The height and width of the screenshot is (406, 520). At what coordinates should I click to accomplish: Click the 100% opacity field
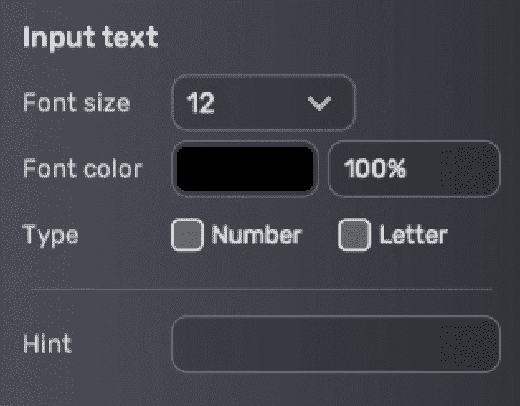coord(413,169)
